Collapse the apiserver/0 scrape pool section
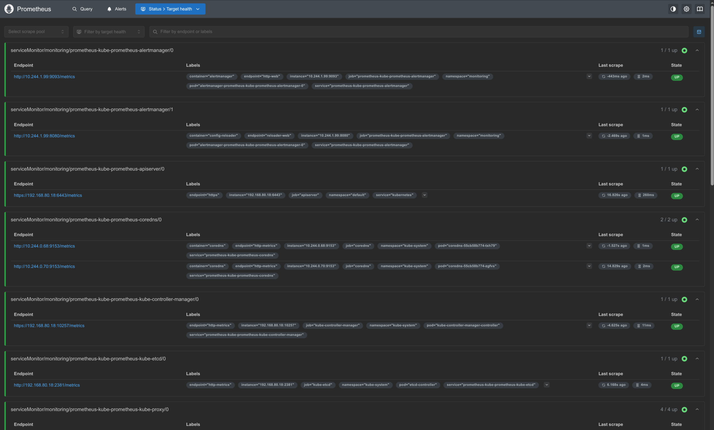 pyautogui.click(x=697, y=169)
